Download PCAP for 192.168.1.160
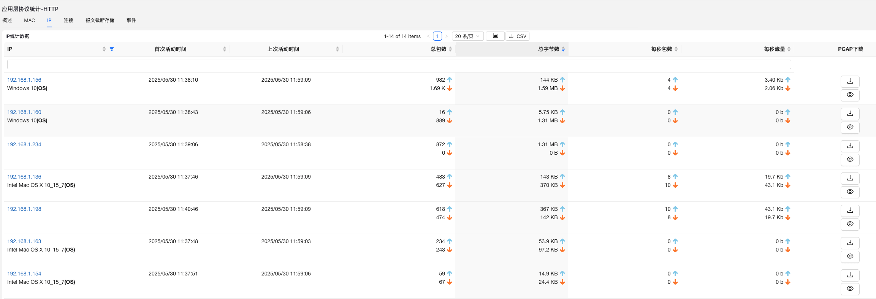 pyautogui.click(x=850, y=114)
